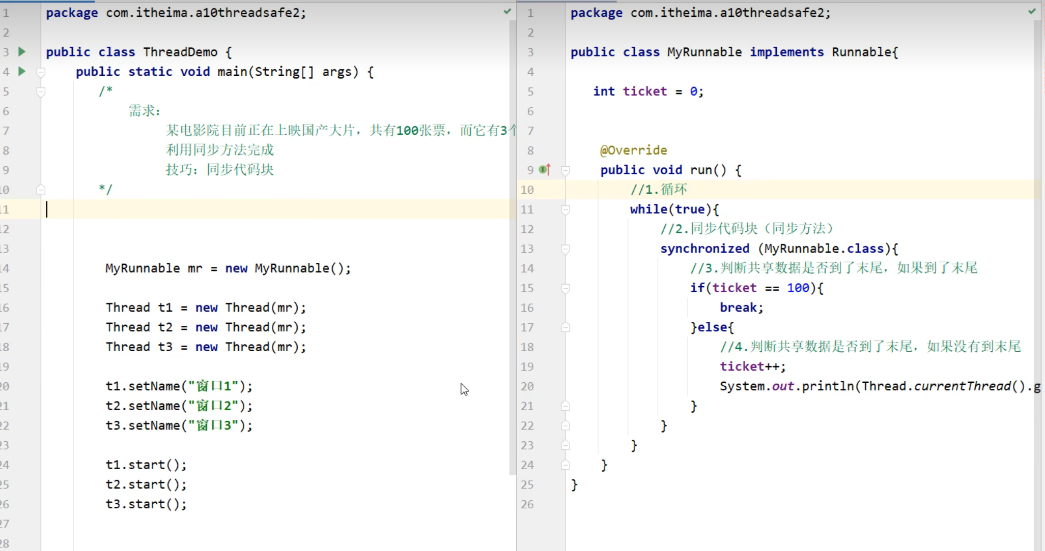Click run icon beside main method line
Screen dimensions: 1045x551
click(22, 71)
